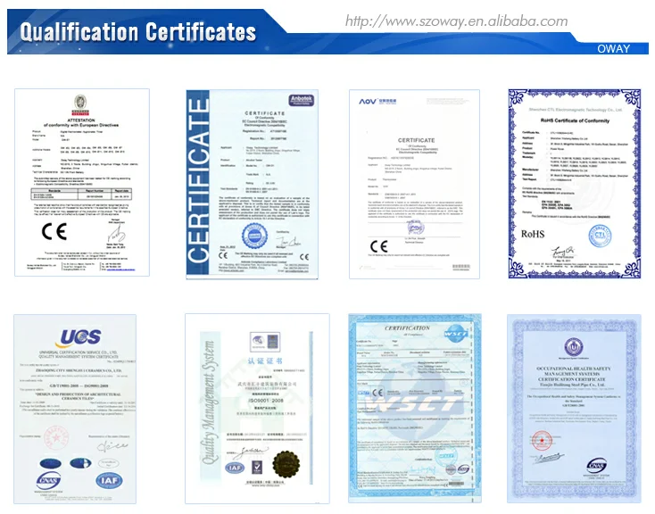Click the IAF logo on the ISO9001 certificate
Screen dimensions: 655x514
pyautogui.click(x=235, y=468)
